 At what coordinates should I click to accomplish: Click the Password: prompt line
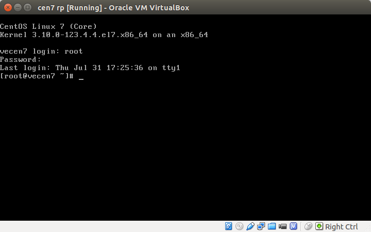click(21, 59)
